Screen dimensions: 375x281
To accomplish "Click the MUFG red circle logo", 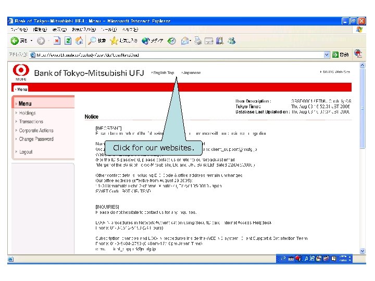I will (x=21, y=70).
